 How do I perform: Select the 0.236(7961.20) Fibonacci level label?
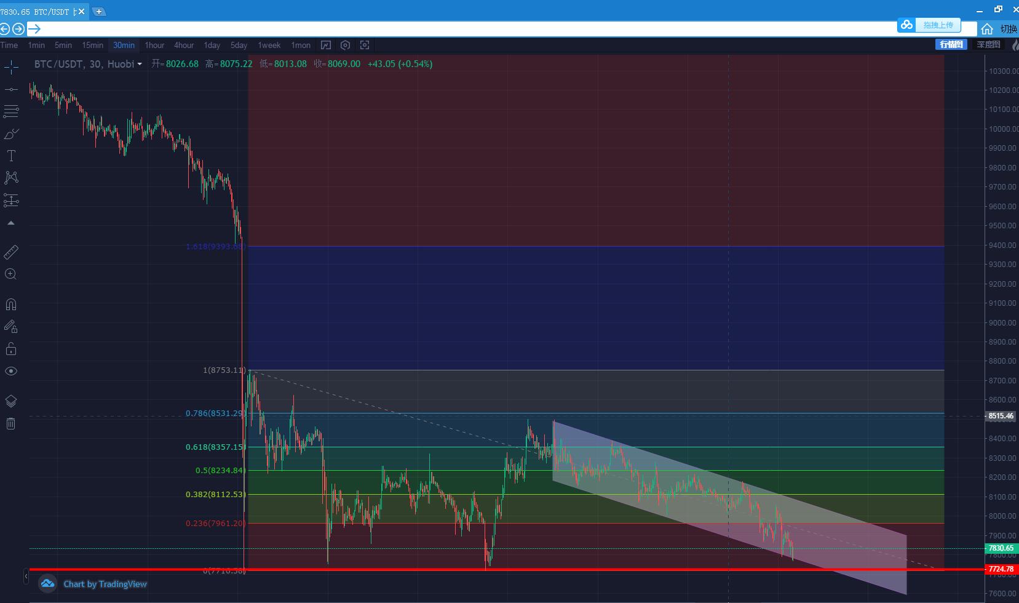(215, 524)
